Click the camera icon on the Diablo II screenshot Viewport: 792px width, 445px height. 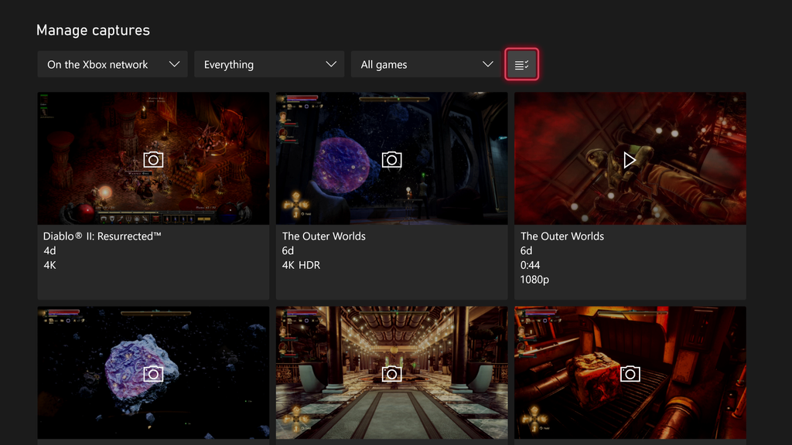(153, 159)
